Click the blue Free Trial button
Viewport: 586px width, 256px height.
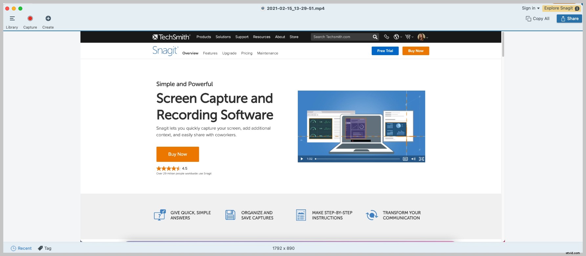tap(385, 51)
